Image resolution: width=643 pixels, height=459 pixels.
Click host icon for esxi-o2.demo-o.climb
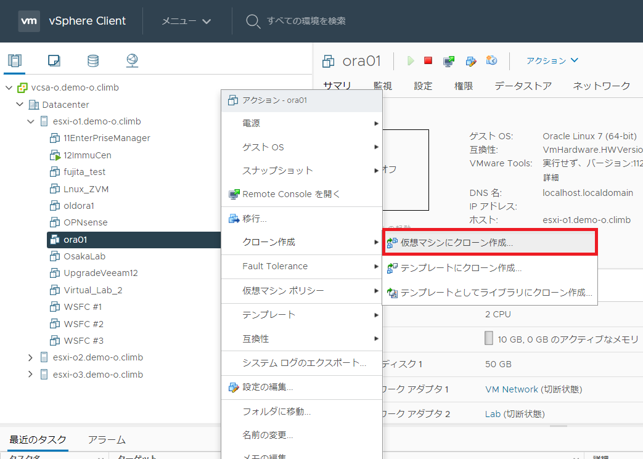pos(44,357)
